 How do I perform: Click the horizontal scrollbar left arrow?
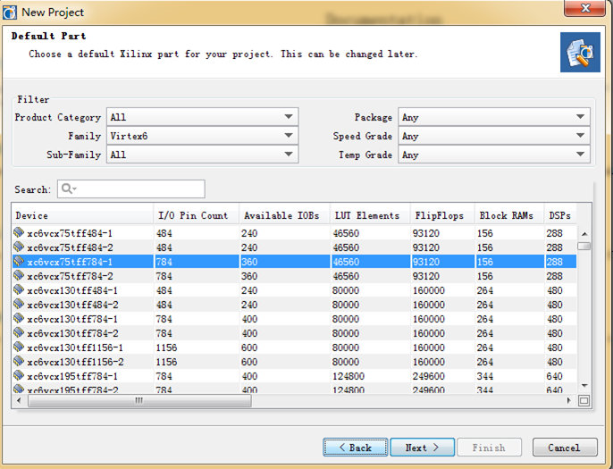click(x=19, y=400)
